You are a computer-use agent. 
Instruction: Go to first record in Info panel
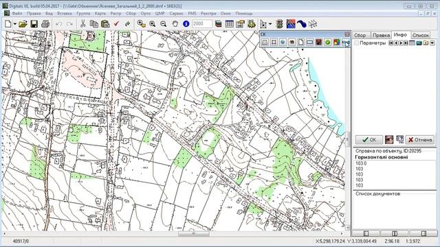point(391,43)
